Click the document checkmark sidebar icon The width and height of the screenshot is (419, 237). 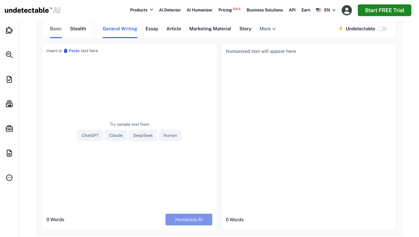click(x=9, y=79)
